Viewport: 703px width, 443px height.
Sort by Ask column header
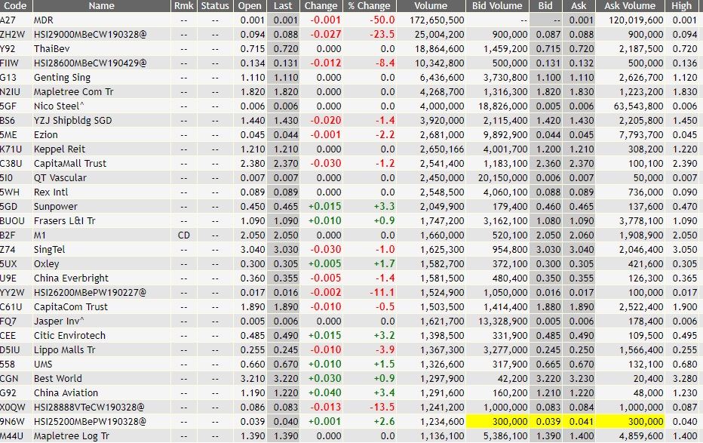[x=579, y=6]
